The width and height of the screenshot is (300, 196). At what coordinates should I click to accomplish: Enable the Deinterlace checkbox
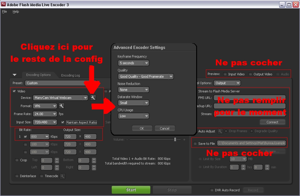17,176
